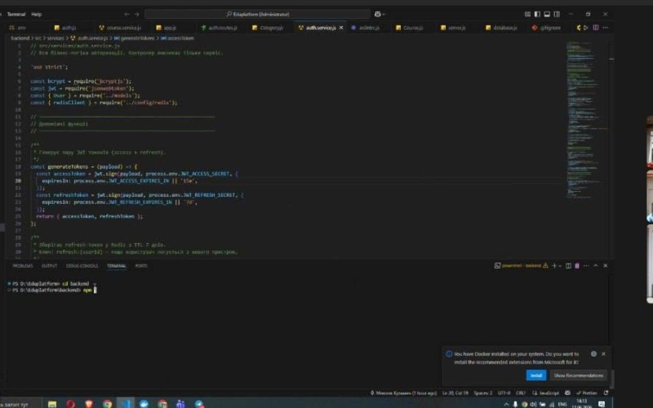Screen dimensions: 653x408
Task: Click Install in the Docker notification
Action: pos(536,375)
